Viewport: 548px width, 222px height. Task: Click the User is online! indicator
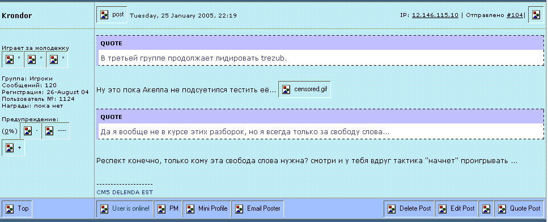[125, 209]
